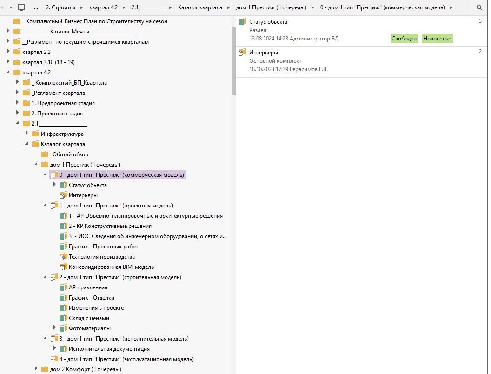This screenshot has width=491, height=374.
Task: Select График - Проектных работ in tree
Action: pyautogui.click(x=103, y=247)
